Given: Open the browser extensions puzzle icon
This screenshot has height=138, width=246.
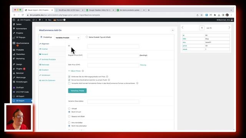Looking at the screenshot, I should coord(215,15).
